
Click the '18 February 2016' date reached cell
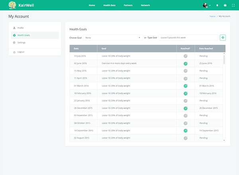(208, 93)
